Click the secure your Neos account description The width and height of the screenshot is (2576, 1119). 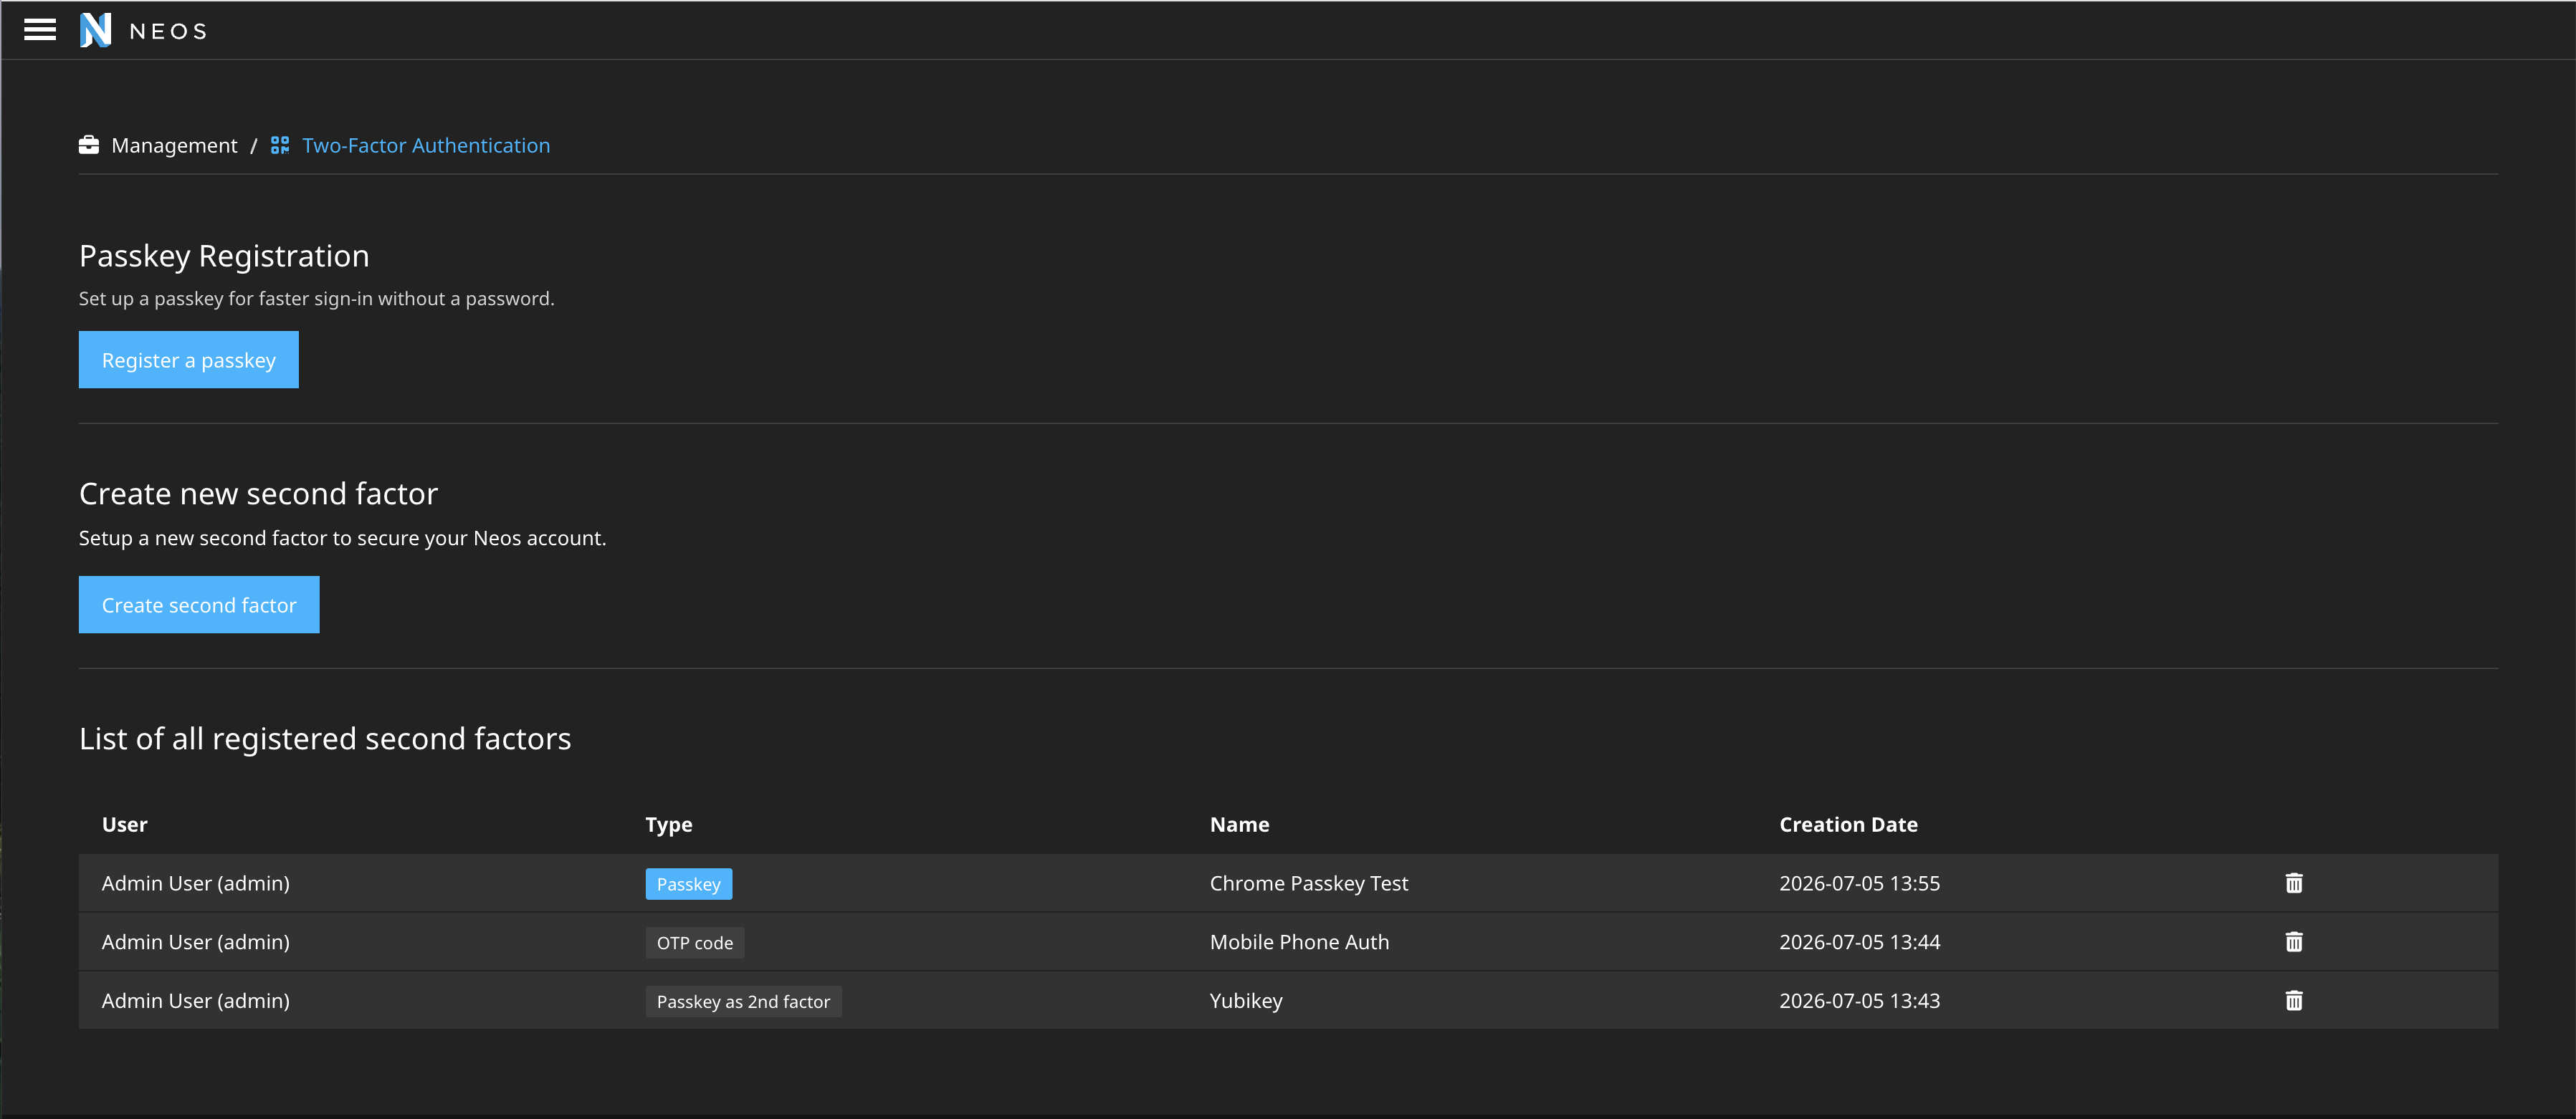[342, 539]
